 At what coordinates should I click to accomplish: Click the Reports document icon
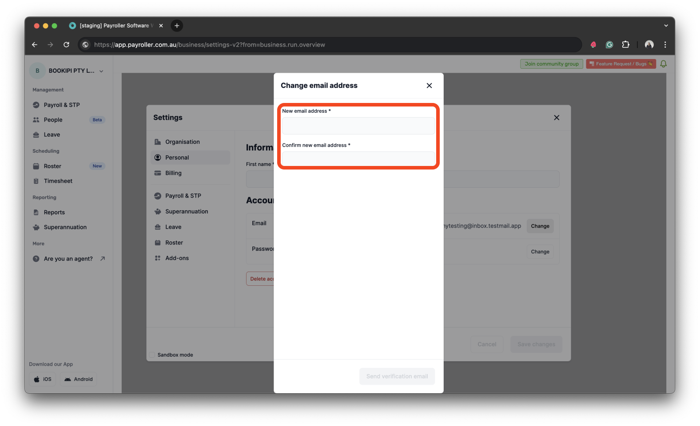click(x=36, y=213)
